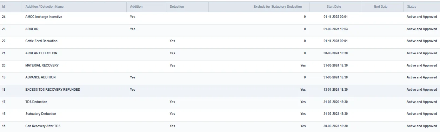Open the ADVANCE ADDITION entry
The image size is (440, 132).
220,77
